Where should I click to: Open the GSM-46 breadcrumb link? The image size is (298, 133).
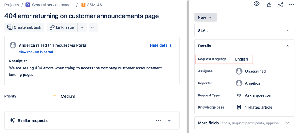point(94,5)
